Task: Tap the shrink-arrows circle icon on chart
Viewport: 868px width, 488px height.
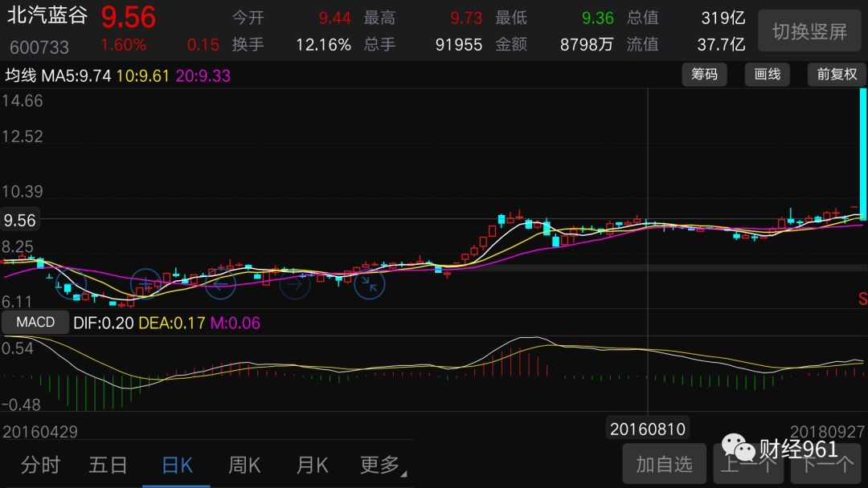Action: (x=369, y=284)
